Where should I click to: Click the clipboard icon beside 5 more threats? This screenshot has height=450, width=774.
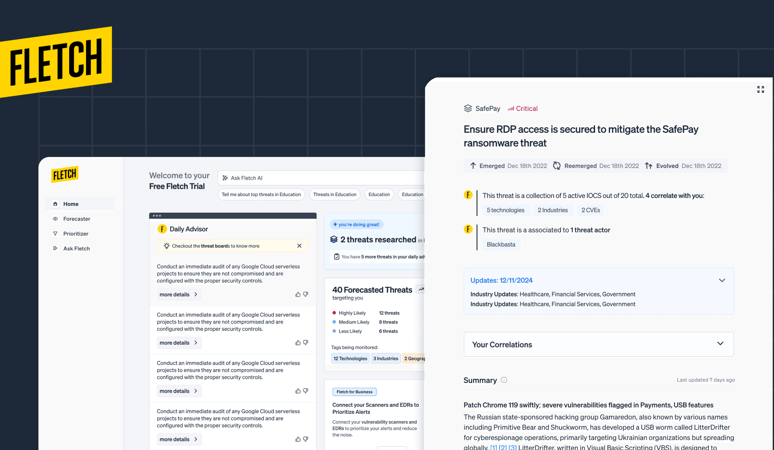(337, 257)
